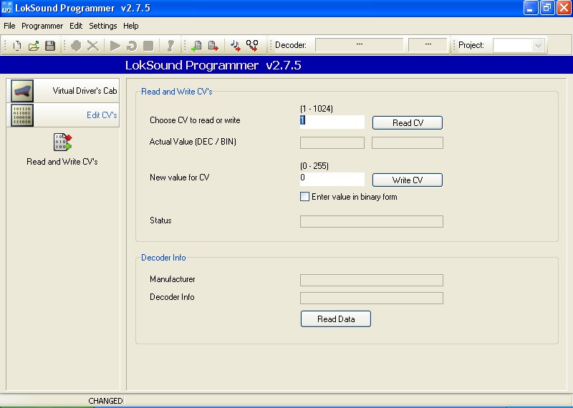The width and height of the screenshot is (573, 408).
Task: Save the project with the floppy disk icon
Action: pyautogui.click(x=50, y=46)
